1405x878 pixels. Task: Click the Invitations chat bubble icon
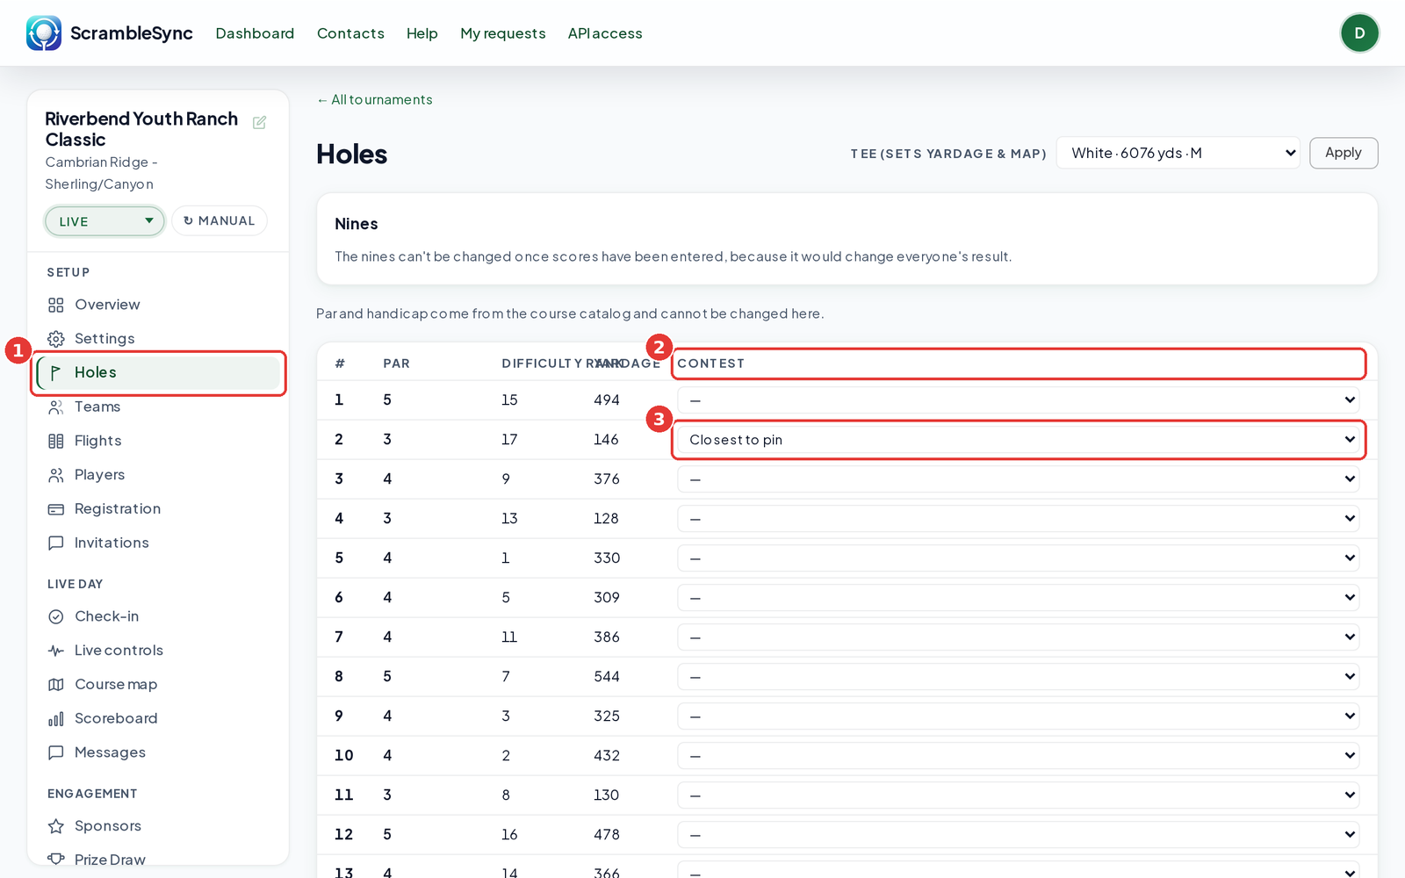tap(56, 543)
